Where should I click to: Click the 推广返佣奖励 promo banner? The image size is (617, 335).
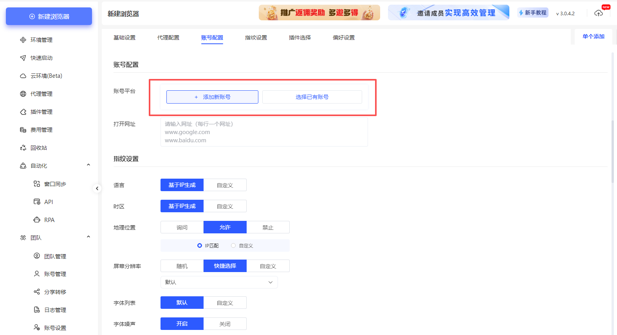[319, 13]
